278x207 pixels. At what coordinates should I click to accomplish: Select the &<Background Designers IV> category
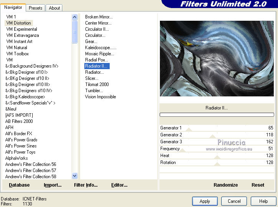tap(32, 66)
